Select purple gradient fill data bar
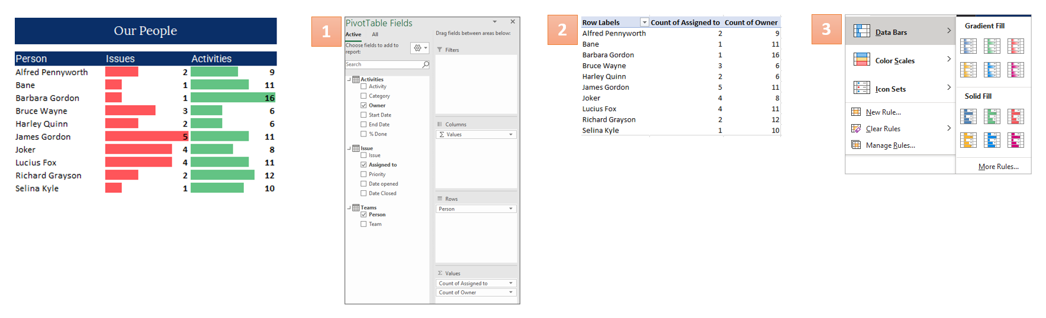 tap(1016, 70)
